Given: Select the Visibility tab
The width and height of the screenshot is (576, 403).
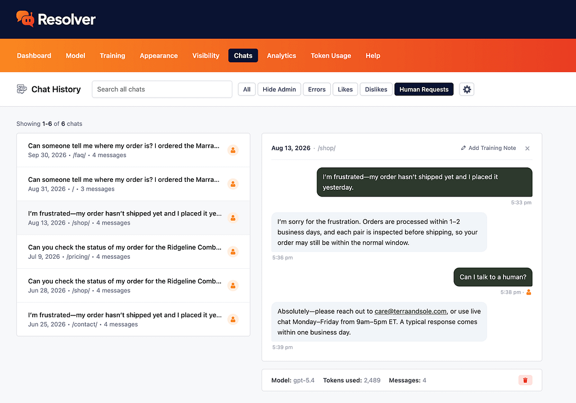Looking at the screenshot, I should click(x=206, y=56).
